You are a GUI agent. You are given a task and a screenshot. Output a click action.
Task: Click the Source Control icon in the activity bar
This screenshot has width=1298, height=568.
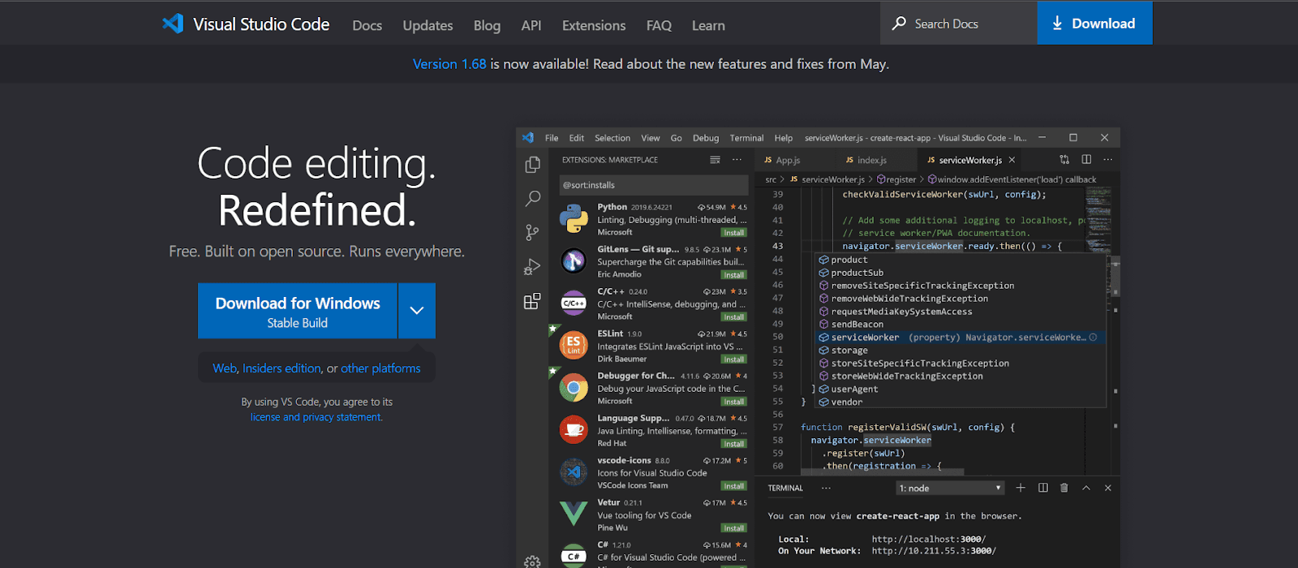point(532,233)
